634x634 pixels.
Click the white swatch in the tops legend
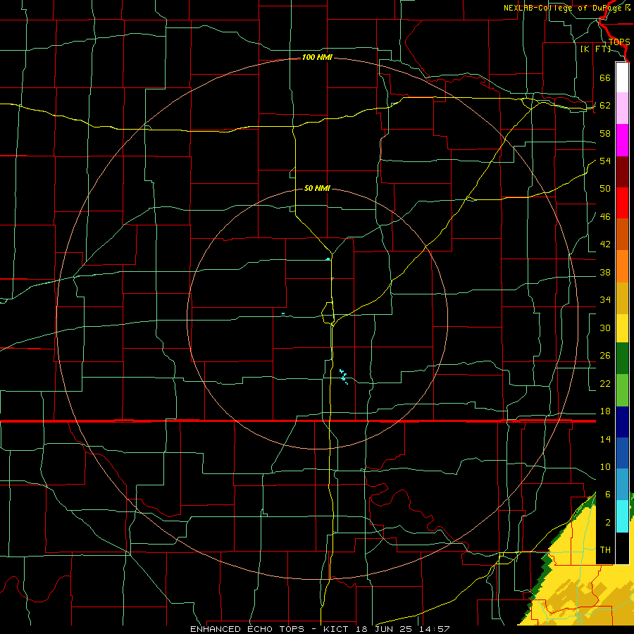coord(622,77)
